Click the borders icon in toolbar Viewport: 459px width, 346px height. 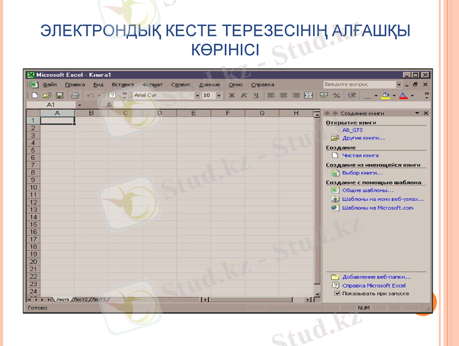[367, 96]
